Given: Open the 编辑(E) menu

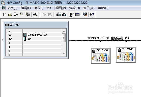Looking at the screenshot, I should pos(26,8).
